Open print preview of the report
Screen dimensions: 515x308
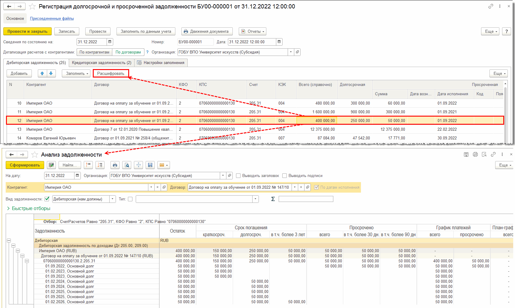[x=127, y=165]
